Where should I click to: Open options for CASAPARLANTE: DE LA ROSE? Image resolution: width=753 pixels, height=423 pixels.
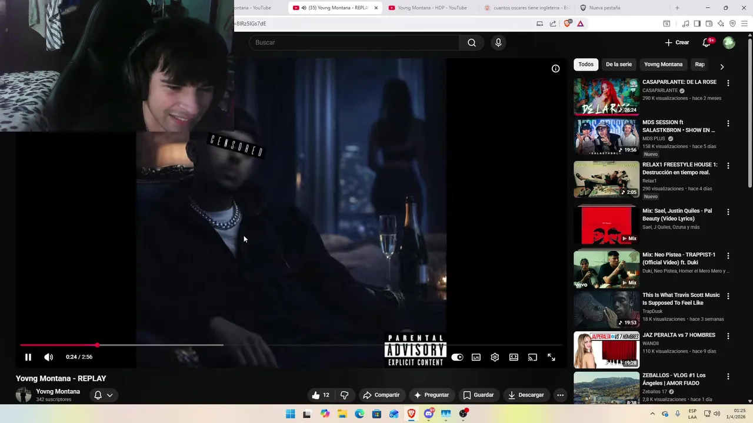pos(728,83)
